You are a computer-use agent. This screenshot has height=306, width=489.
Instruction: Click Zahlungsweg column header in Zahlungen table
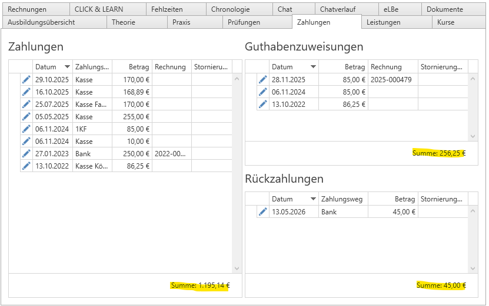(92, 67)
